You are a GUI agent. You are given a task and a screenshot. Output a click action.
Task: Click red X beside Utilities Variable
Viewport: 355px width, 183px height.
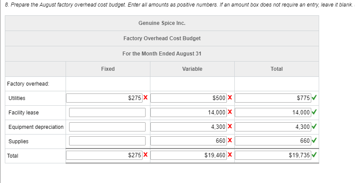[x=230, y=97]
